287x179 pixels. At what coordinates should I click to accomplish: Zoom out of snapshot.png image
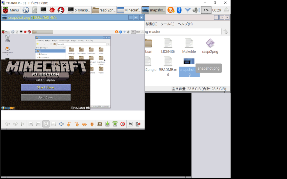31,124
